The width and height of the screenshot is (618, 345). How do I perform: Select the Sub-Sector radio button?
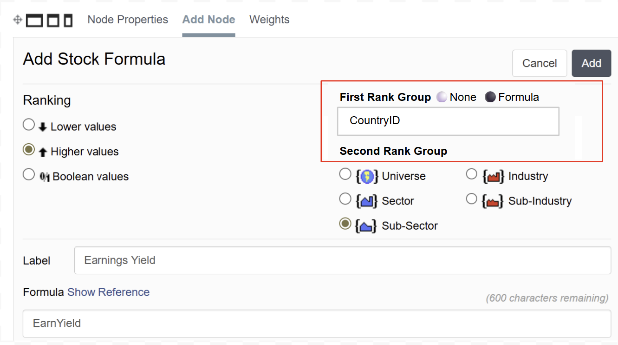[345, 224]
